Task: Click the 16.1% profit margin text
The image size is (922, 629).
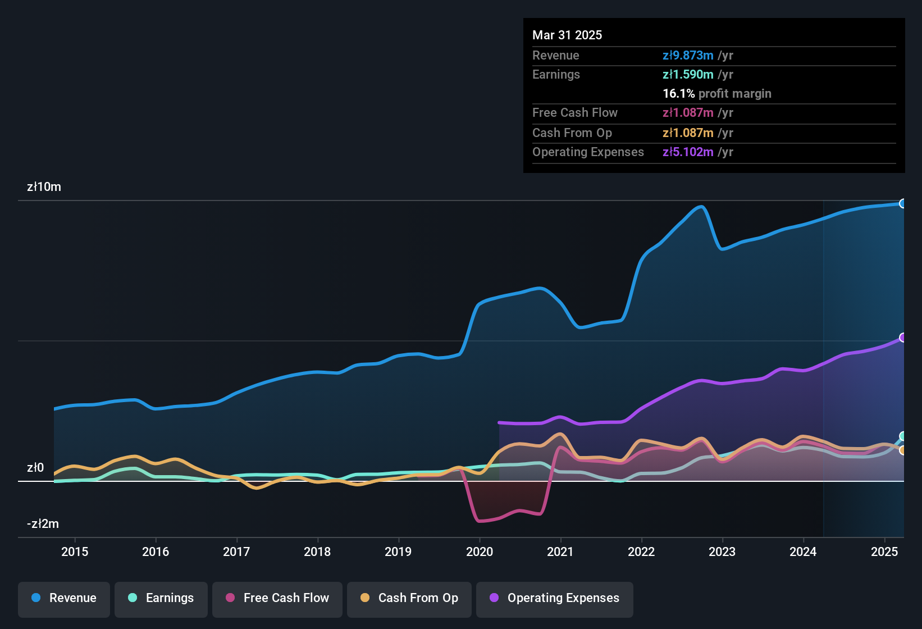Action: [716, 94]
